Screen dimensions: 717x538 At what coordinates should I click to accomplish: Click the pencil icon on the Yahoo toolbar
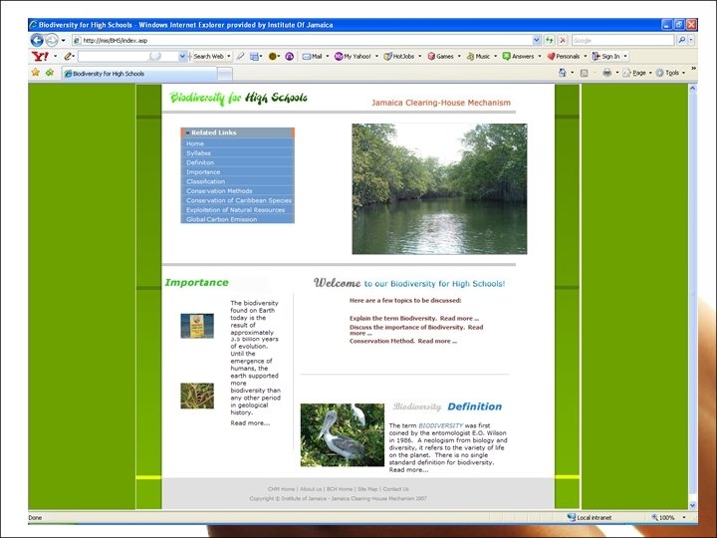click(68, 56)
